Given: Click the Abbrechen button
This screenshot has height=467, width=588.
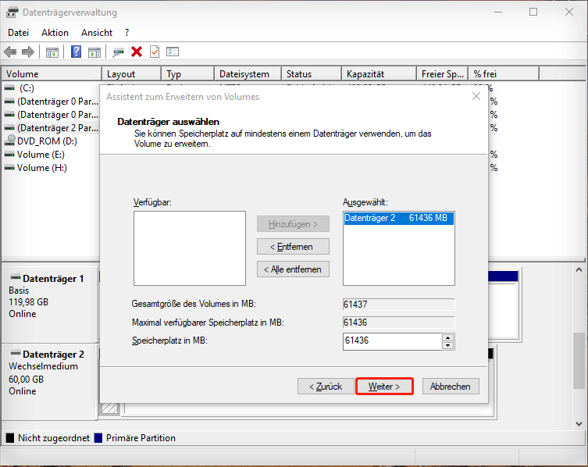Looking at the screenshot, I should [x=451, y=387].
